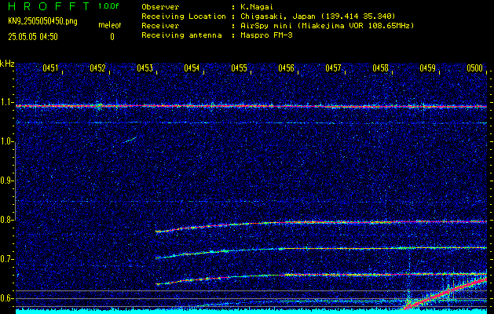Click the 0455 time marker
The image size is (494, 314).
(239, 68)
